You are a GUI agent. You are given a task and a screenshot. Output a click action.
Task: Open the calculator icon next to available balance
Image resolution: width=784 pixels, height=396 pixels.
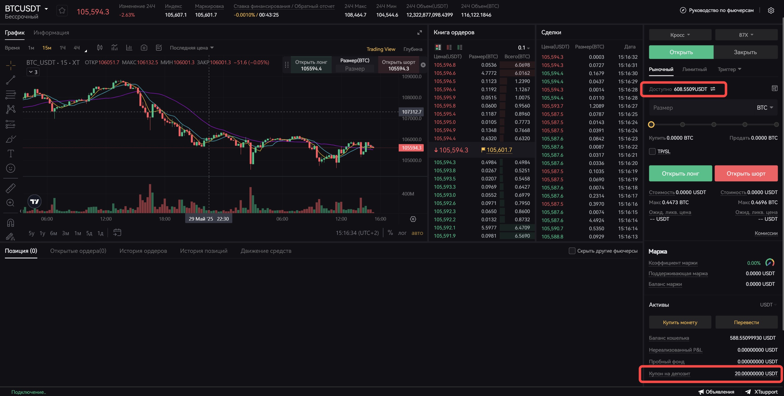(774, 88)
